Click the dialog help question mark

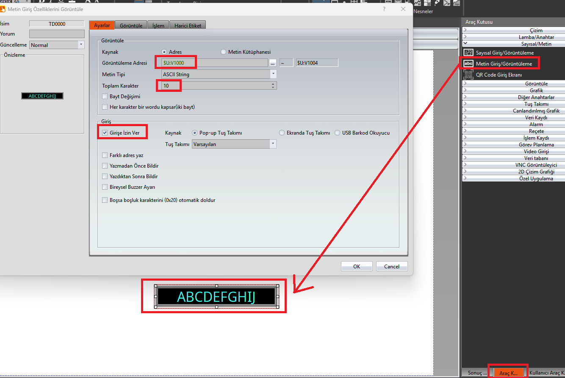pyautogui.click(x=384, y=9)
